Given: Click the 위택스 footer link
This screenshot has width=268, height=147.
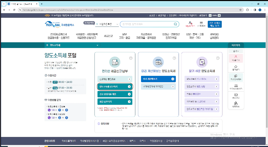Looking at the screenshot, I should pyautogui.click(x=132, y=141).
